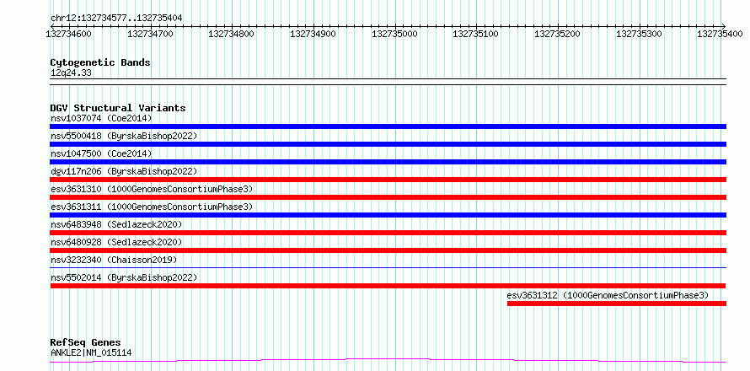This screenshot has height=371, width=750.
Task: Click the red bar under esv3631310
Action: point(388,197)
